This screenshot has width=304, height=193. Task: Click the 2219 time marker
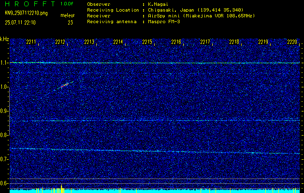[263, 42]
